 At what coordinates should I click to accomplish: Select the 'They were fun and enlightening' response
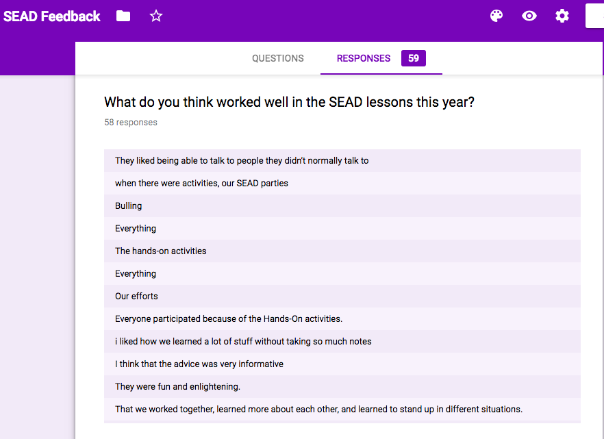pos(177,386)
